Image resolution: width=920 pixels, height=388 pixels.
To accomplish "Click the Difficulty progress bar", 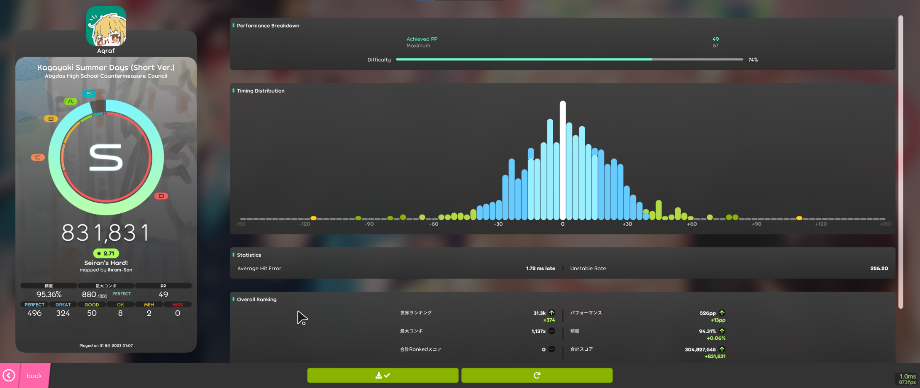I will (569, 60).
